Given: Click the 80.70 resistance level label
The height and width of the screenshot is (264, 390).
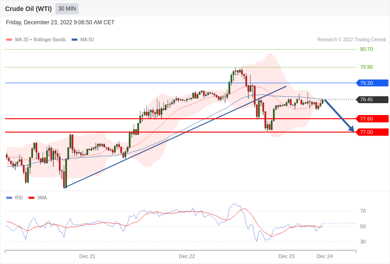Looking at the screenshot, I should [367, 49].
